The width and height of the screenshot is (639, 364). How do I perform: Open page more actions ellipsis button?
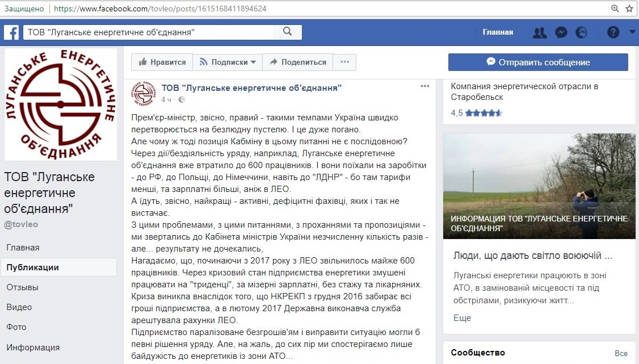344,62
